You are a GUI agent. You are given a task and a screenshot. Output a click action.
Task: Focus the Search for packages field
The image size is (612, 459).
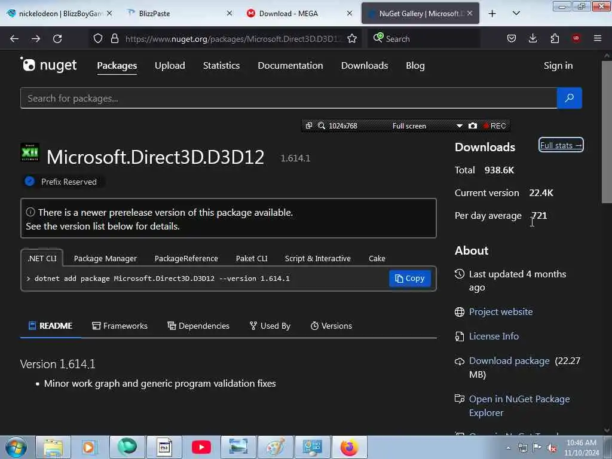pos(289,98)
